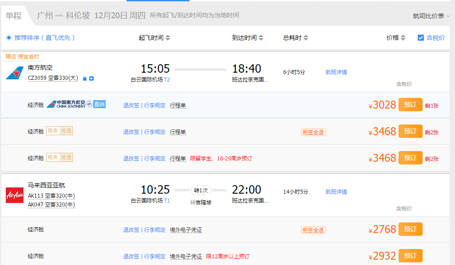Click the 转1次 transfer badge

pyautogui.click(x=201, y=190)
